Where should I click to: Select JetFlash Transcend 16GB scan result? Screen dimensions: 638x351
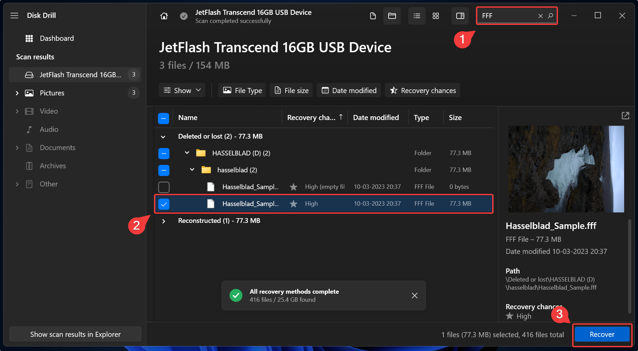tap(75, 75)
